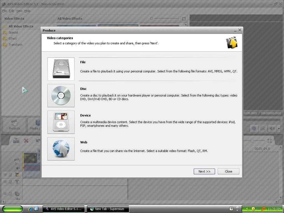Click the undo arrow on timeline toolbar
The width and height of the screenshot is (284, 213).
(38, 141)
